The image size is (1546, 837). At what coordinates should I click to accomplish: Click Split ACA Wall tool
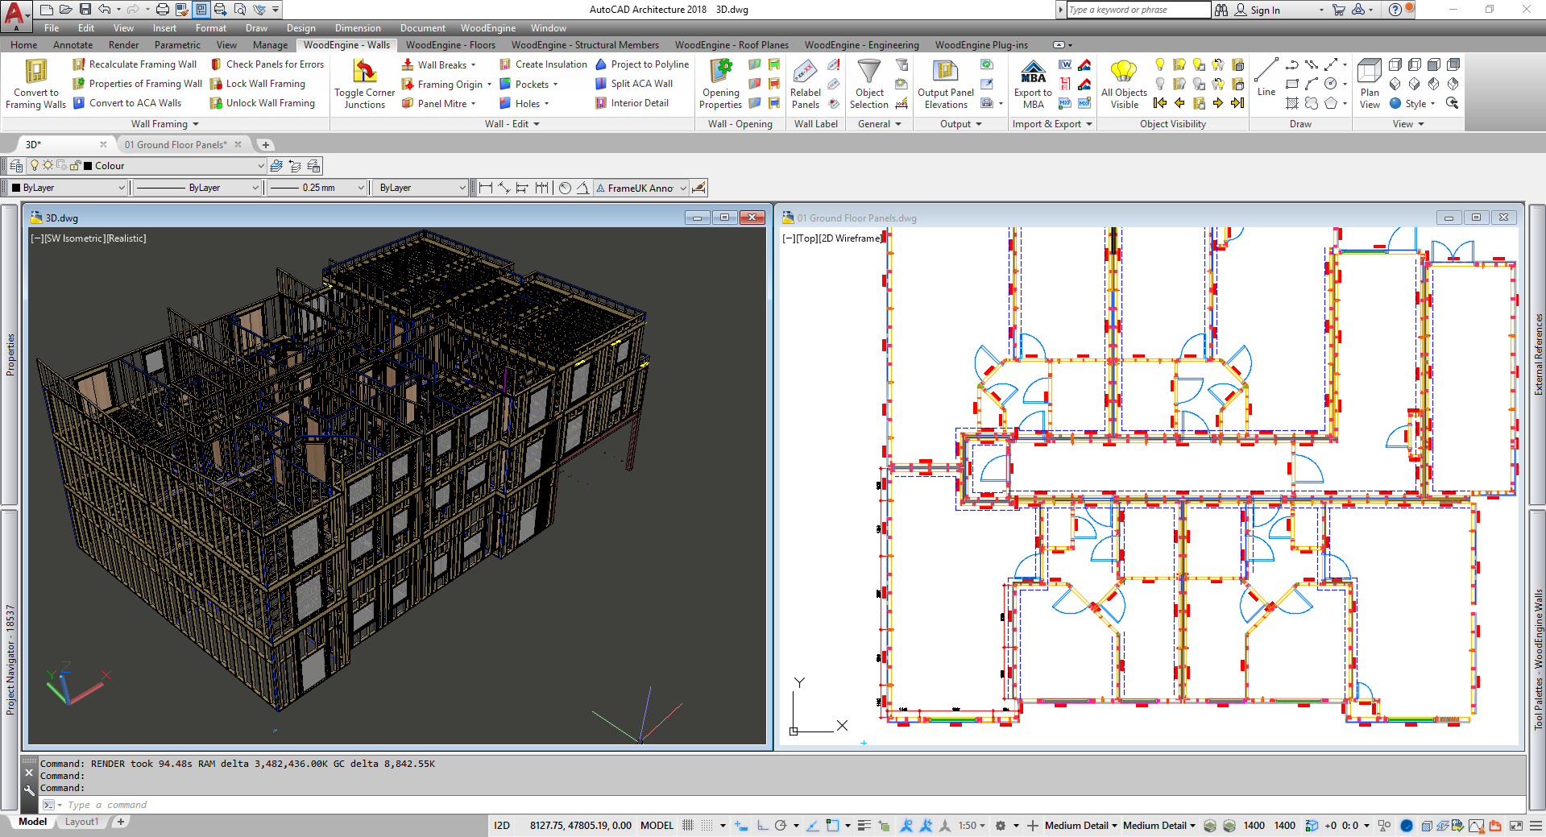[x=634, y=84]
